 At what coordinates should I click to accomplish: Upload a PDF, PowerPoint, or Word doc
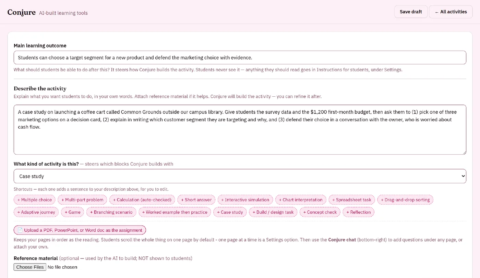[80, 230]
